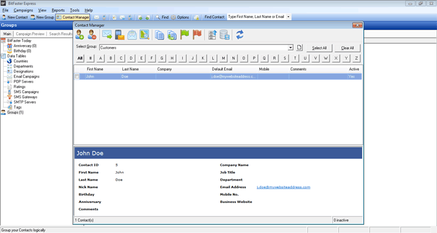Open the Find Contact dropdown arrow
The height and width of the screenshot is (233, 437).
point(288,17)
